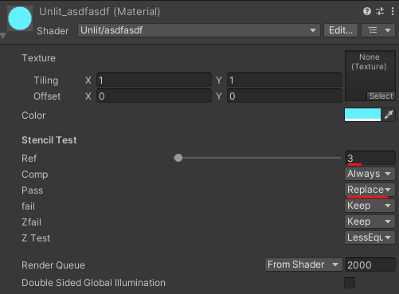Click the color eyedropper picker
The image size is (399, 294).
click(x=389, y=115)
